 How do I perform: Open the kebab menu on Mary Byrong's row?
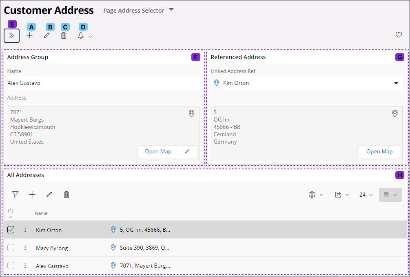tap(25, 248)
